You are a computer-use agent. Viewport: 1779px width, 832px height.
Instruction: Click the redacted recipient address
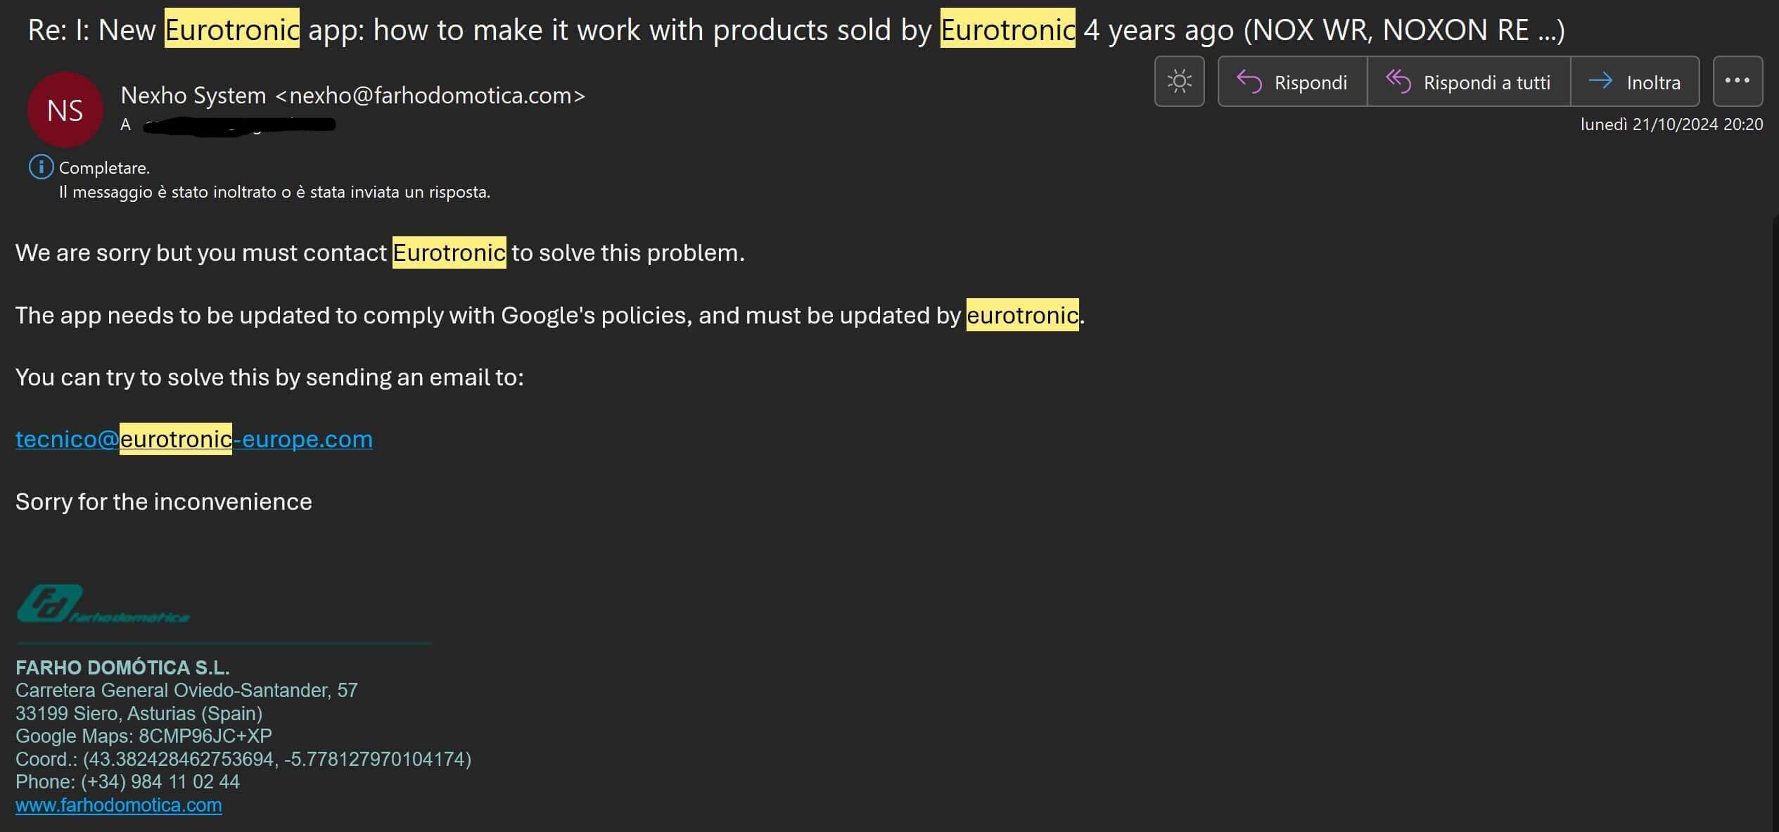coord(239,125)
